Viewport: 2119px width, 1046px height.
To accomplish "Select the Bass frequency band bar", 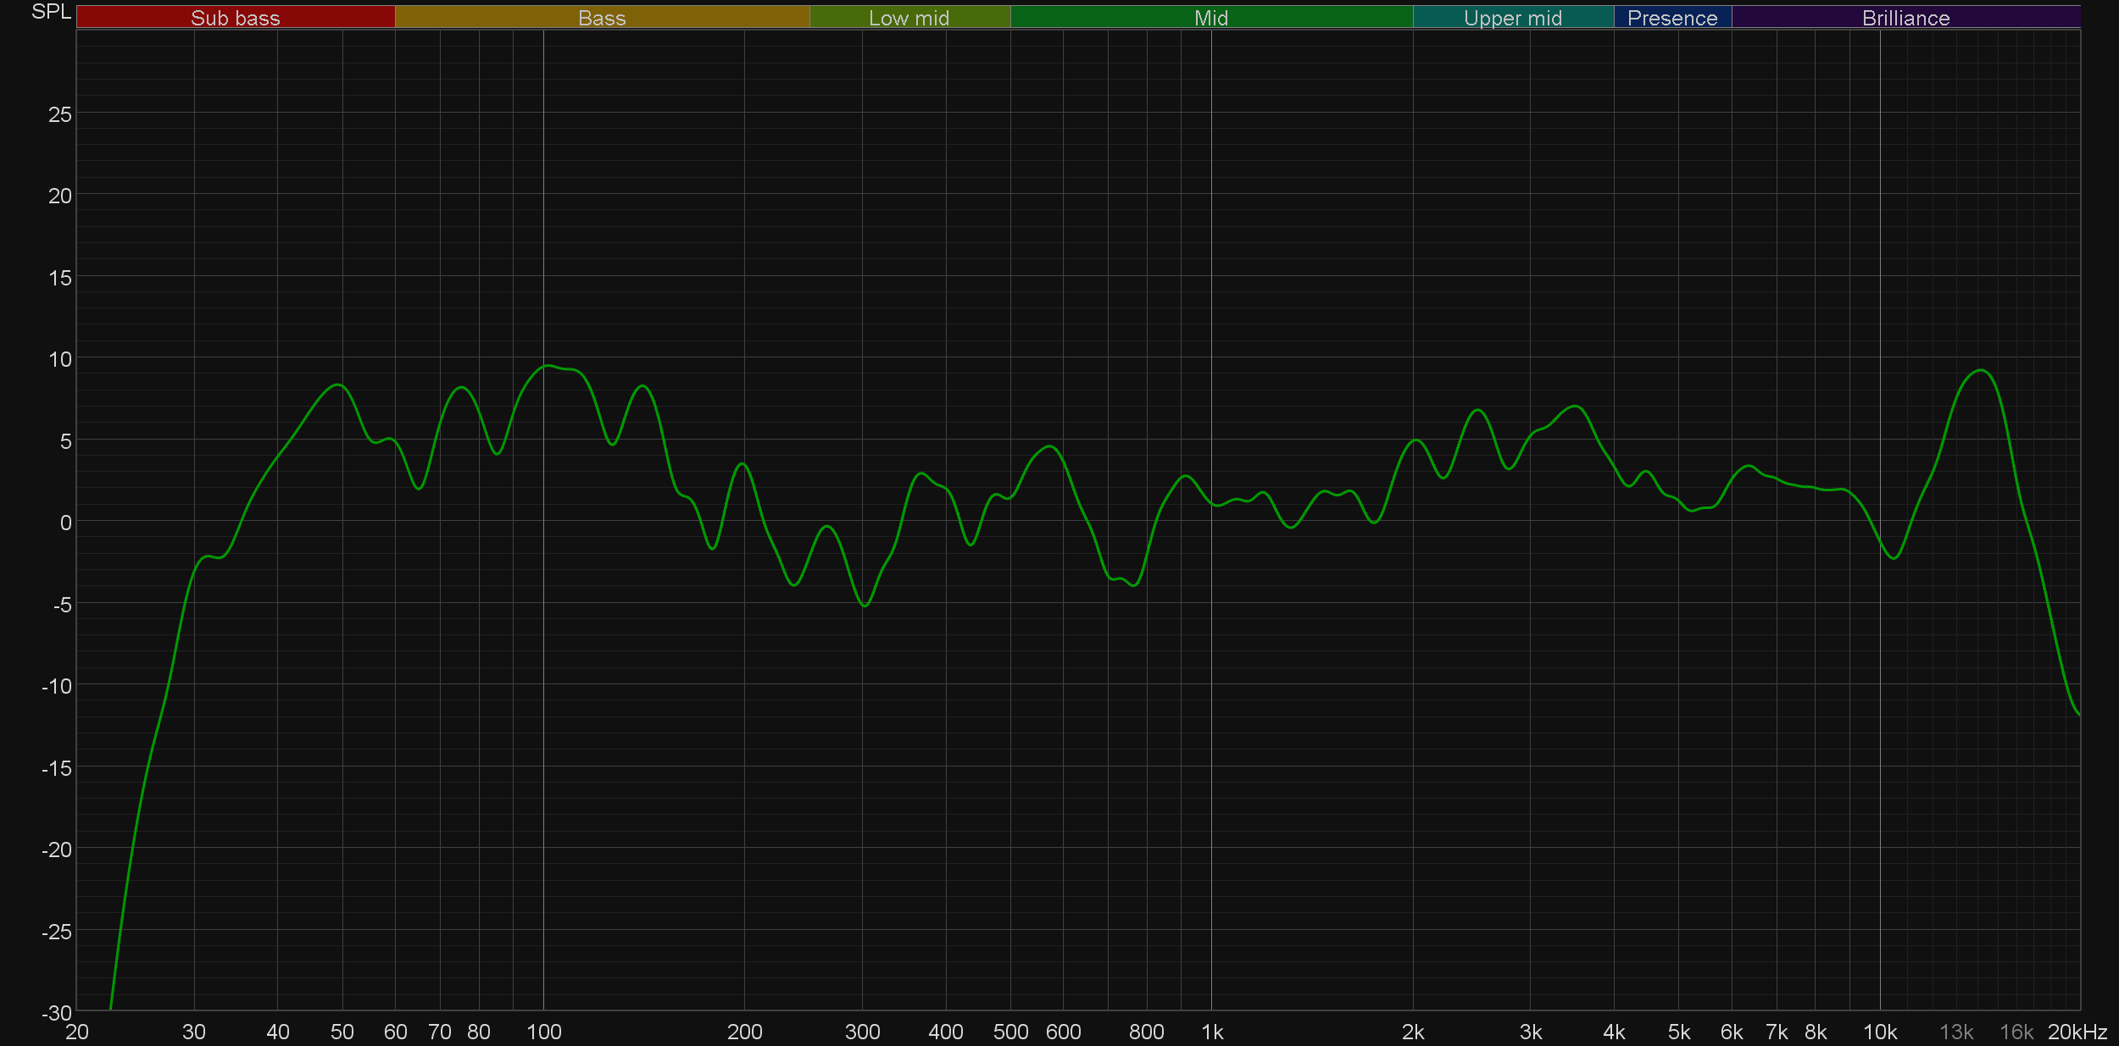I will [602, 18].
